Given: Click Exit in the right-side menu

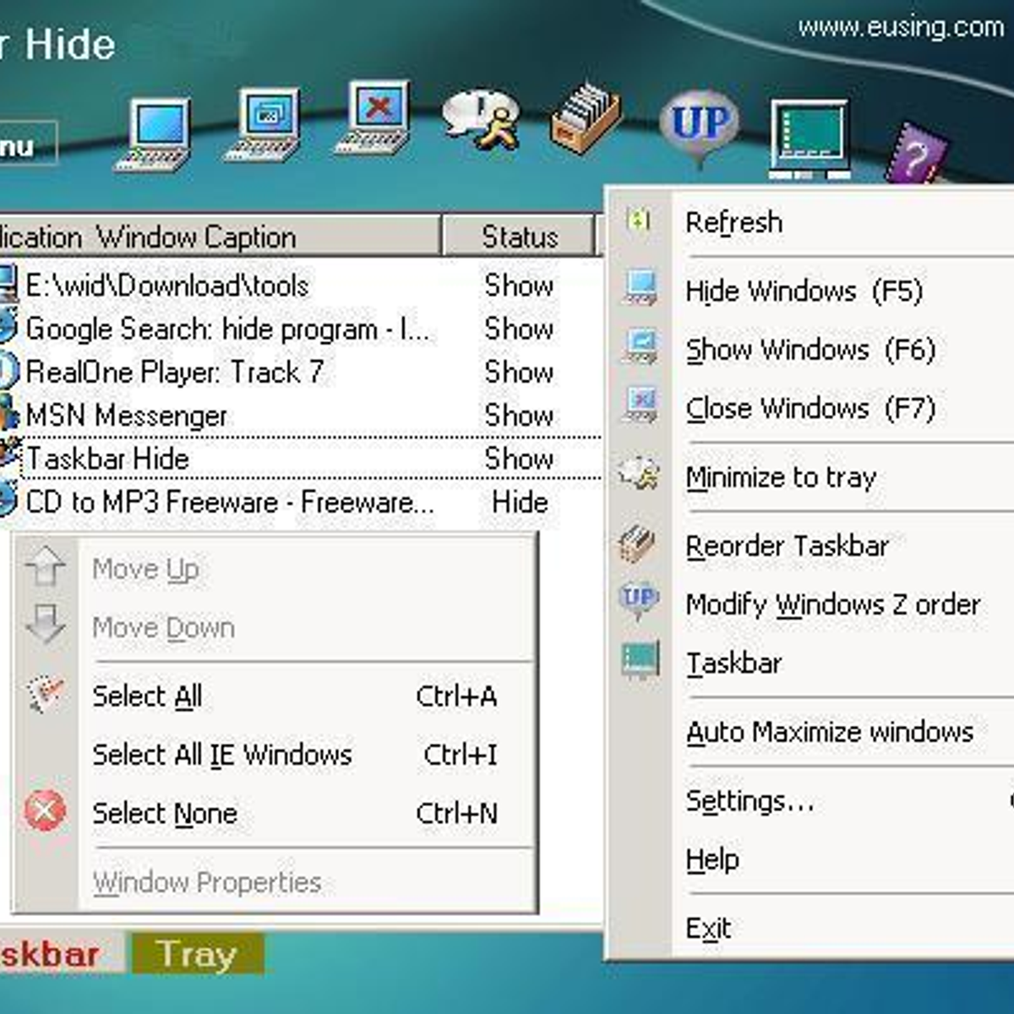Looking at the screenshot, I should click(x=711, y=927).
